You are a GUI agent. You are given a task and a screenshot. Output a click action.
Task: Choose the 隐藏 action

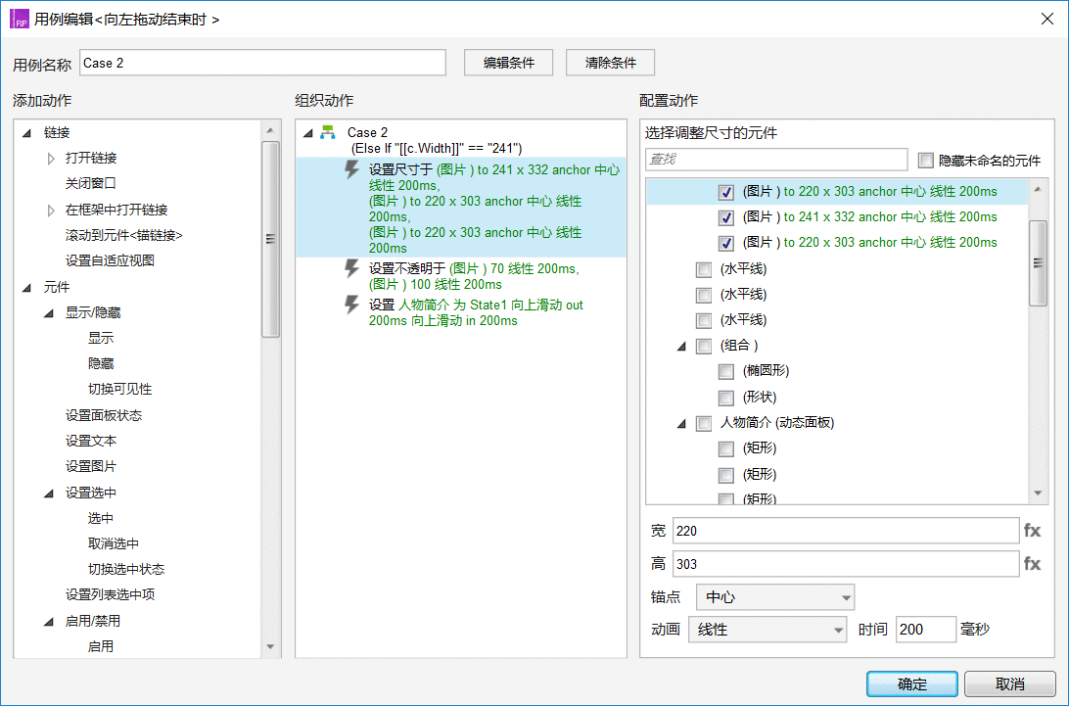[x=101, y=363]
